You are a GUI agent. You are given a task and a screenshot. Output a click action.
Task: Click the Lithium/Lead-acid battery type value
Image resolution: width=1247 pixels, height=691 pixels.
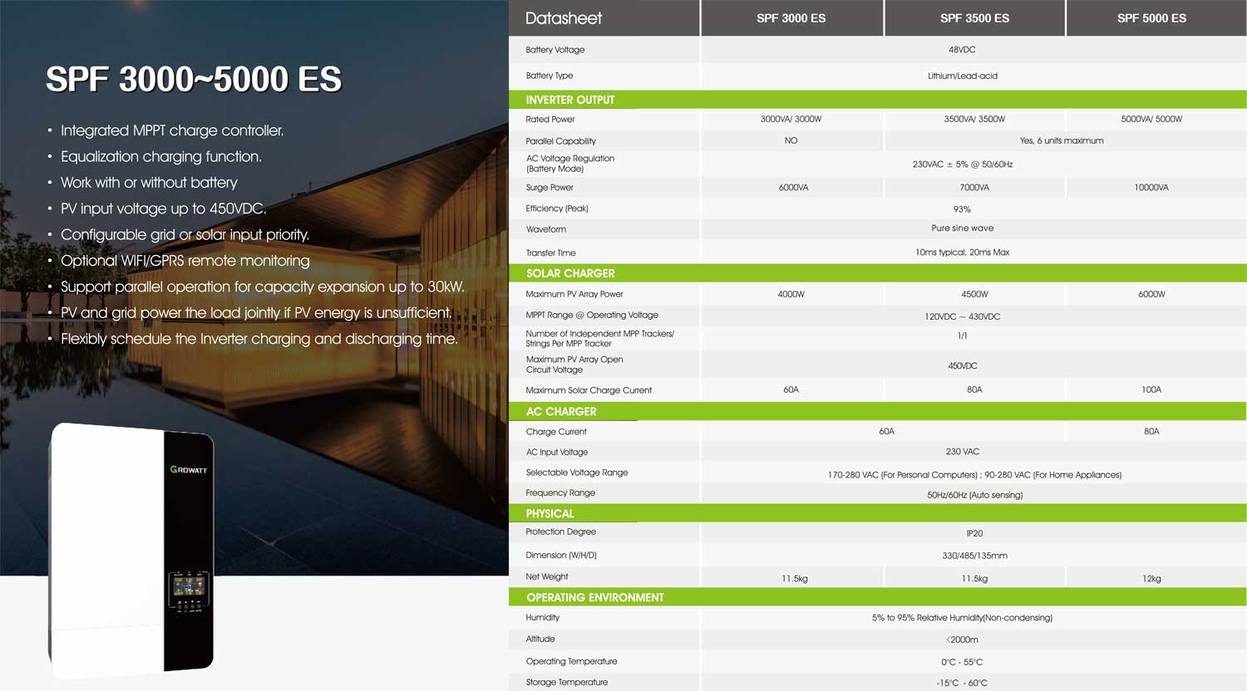(962, 76)
